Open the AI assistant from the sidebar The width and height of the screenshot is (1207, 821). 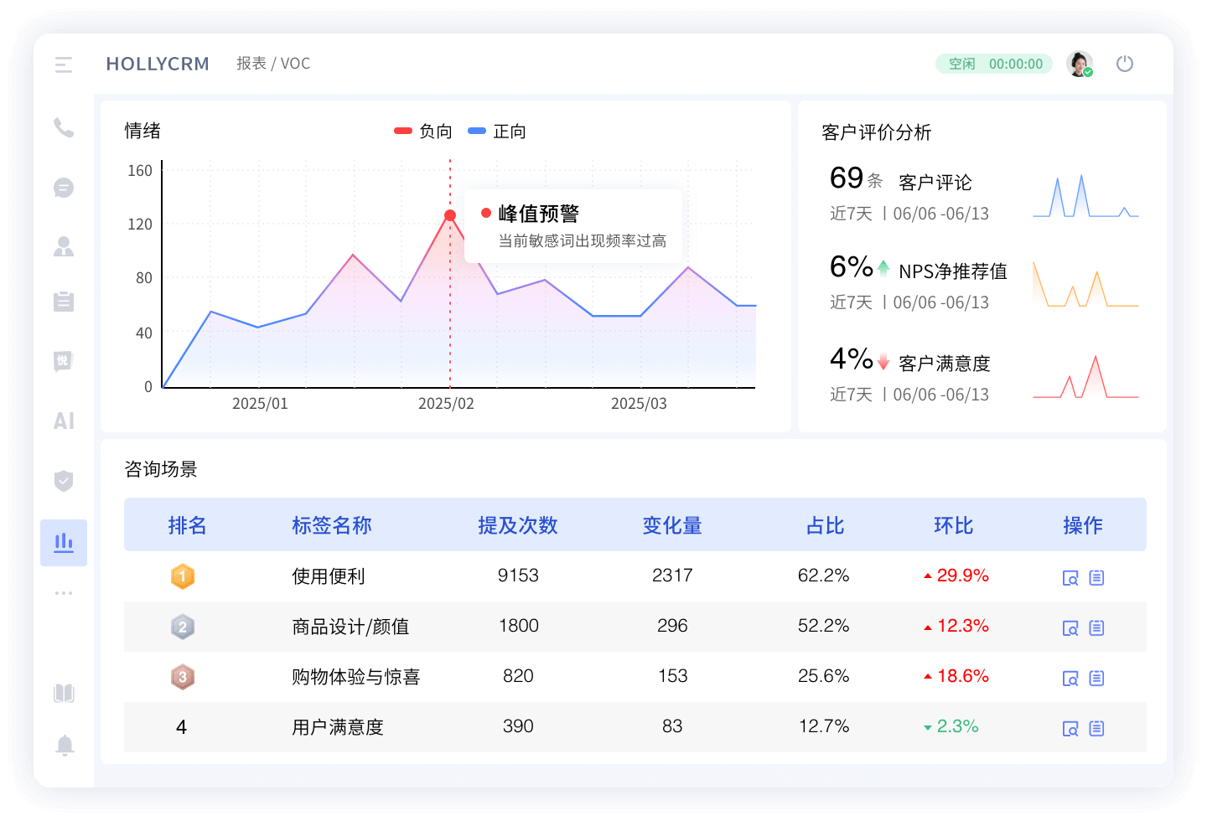tap(63, 421)
